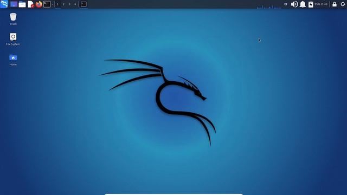The width and height of the screenshot is (347, 195).
Task: Click the log out icon
Action: [x=343, y=4]
